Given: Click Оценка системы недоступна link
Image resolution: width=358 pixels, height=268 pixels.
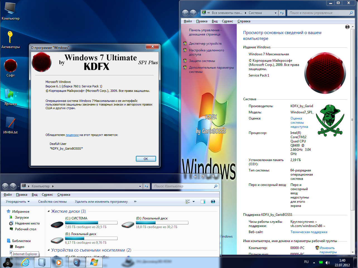Looking at the screenshot, I should click(299, 123).
